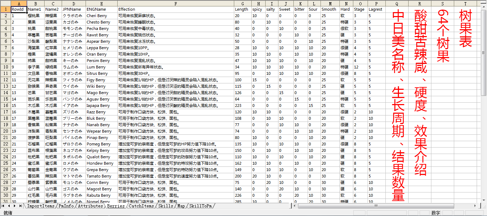Image resolution: width=487 pixels, height=216 pixels.
Task: Select the Rabuta Berry cell
Action: 102,195
